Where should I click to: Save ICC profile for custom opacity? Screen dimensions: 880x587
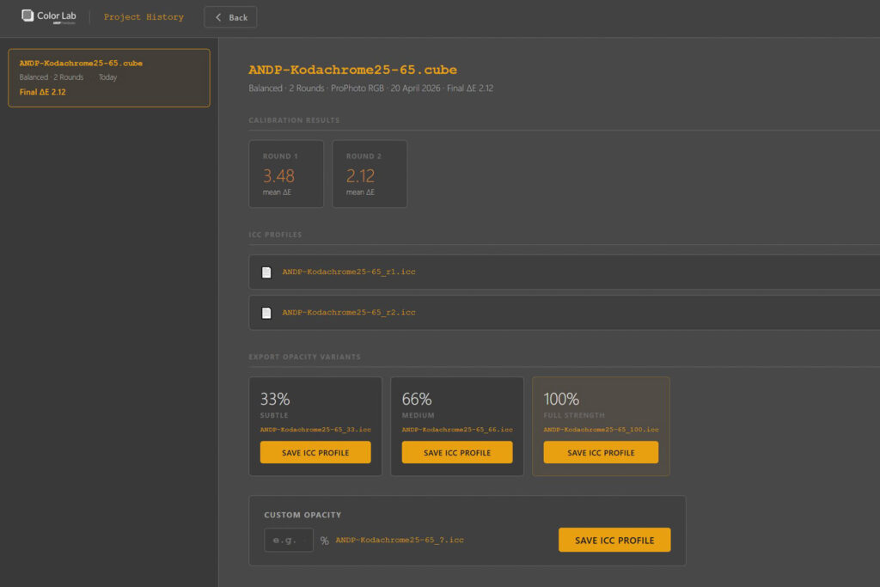point(614,540)
